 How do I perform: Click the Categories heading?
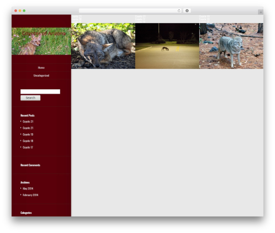(x=26, y=213)
